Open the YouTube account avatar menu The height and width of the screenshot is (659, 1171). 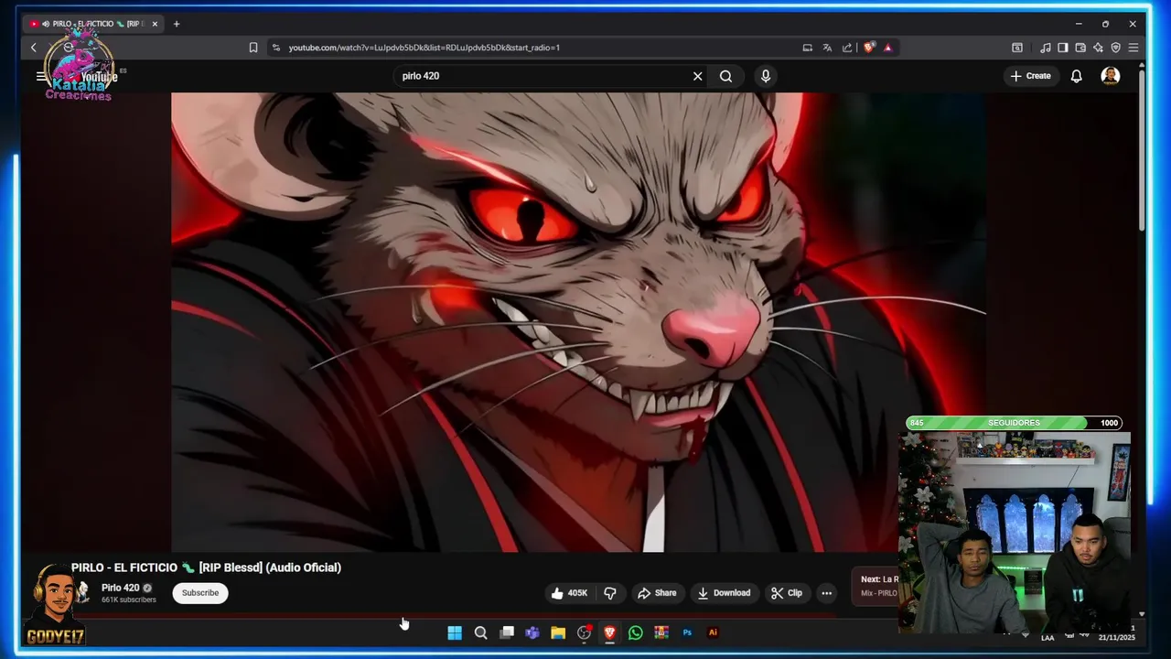coord(1111,76)
